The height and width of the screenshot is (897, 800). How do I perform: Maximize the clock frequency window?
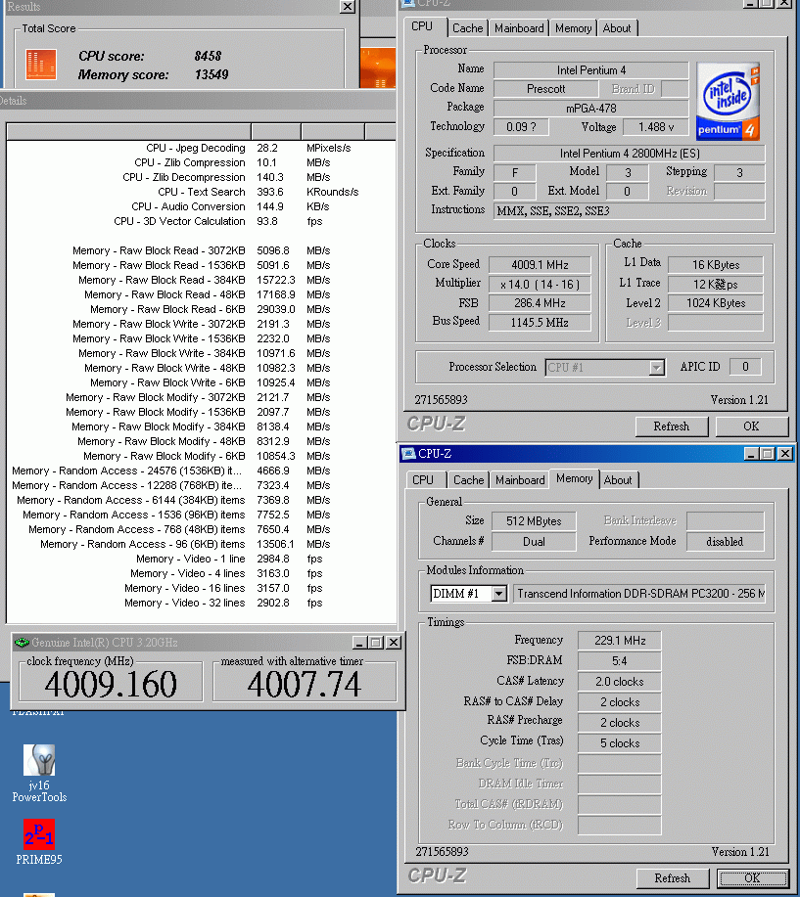coord(376,643)
